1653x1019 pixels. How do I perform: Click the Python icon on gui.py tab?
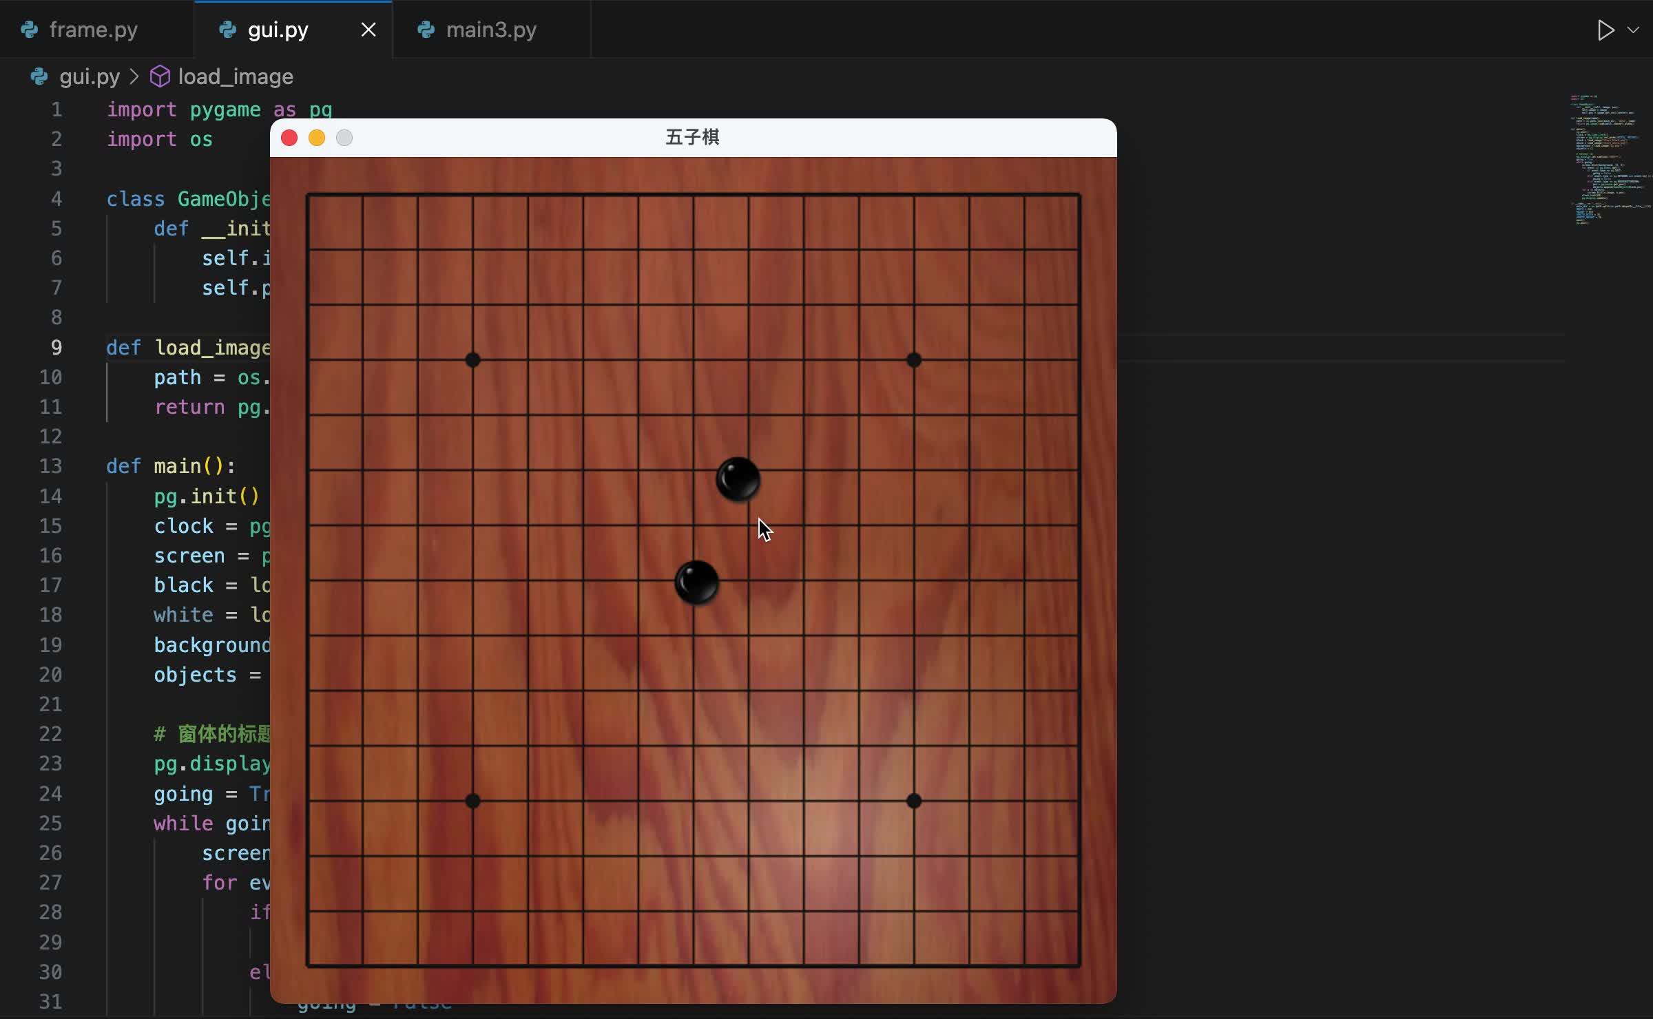[227, 30]
